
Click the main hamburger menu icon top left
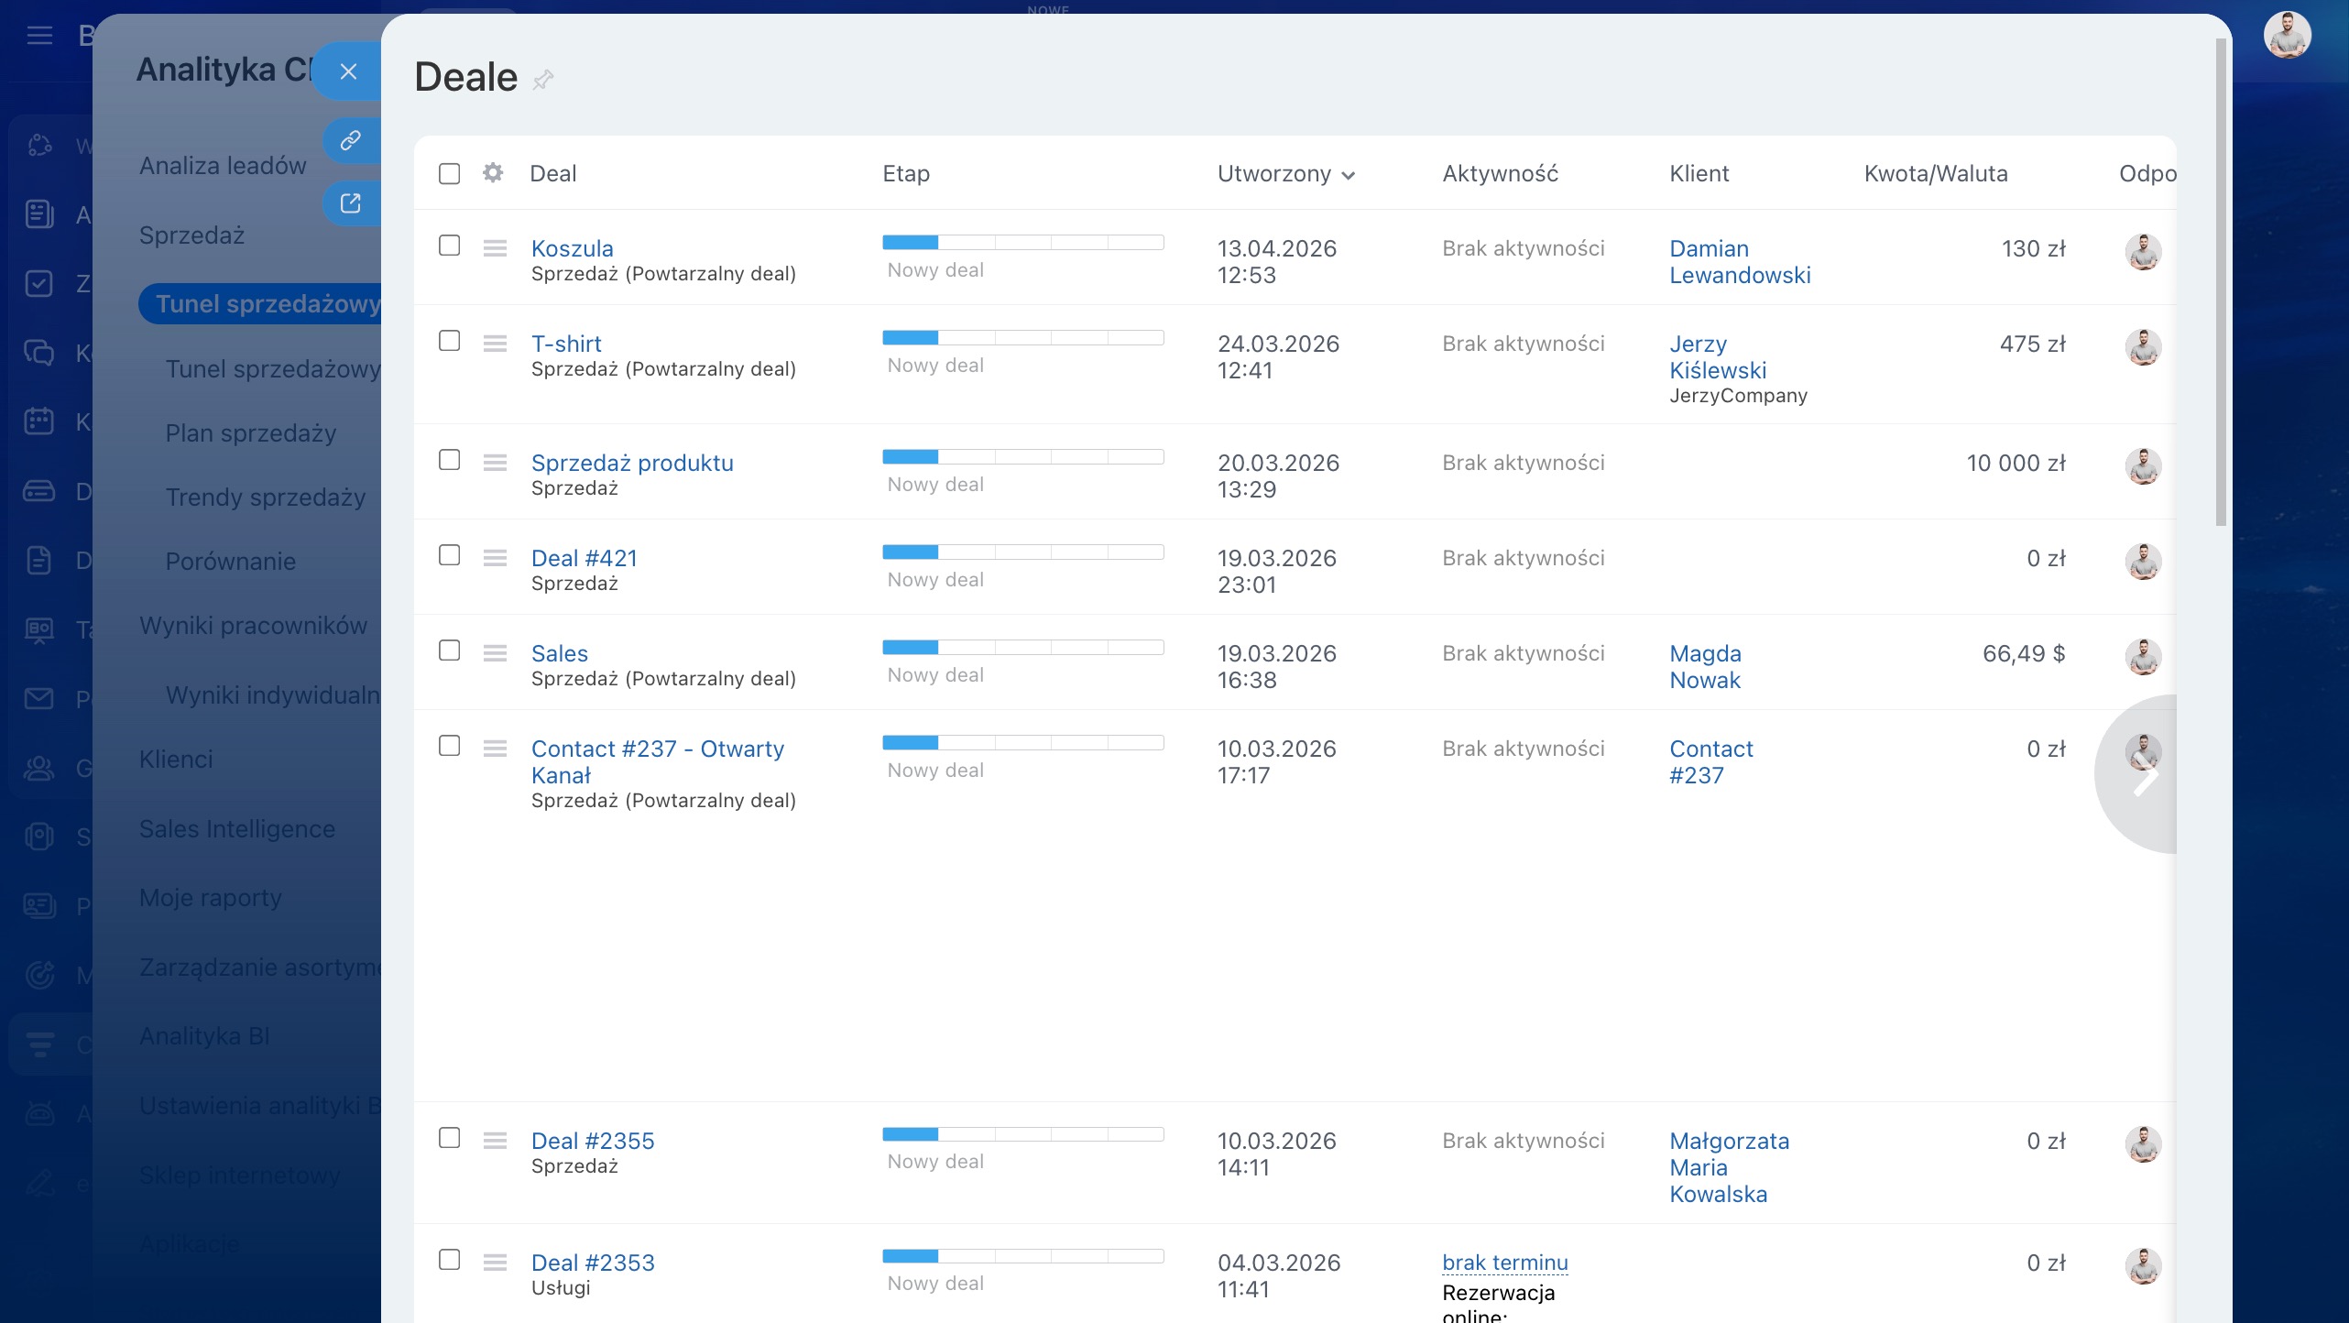39,36
